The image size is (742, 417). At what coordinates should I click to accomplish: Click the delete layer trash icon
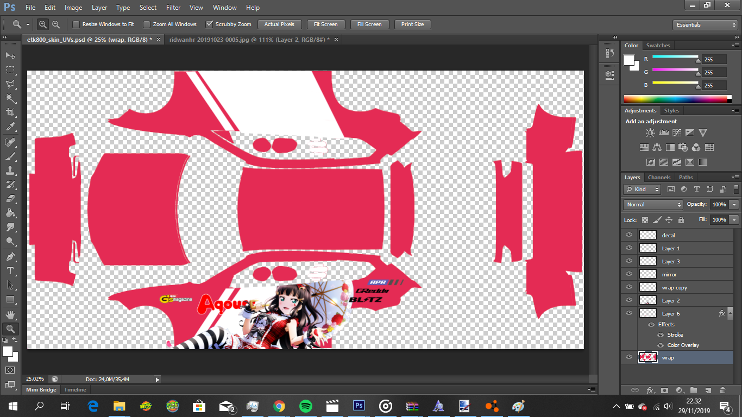coord(722,390)
